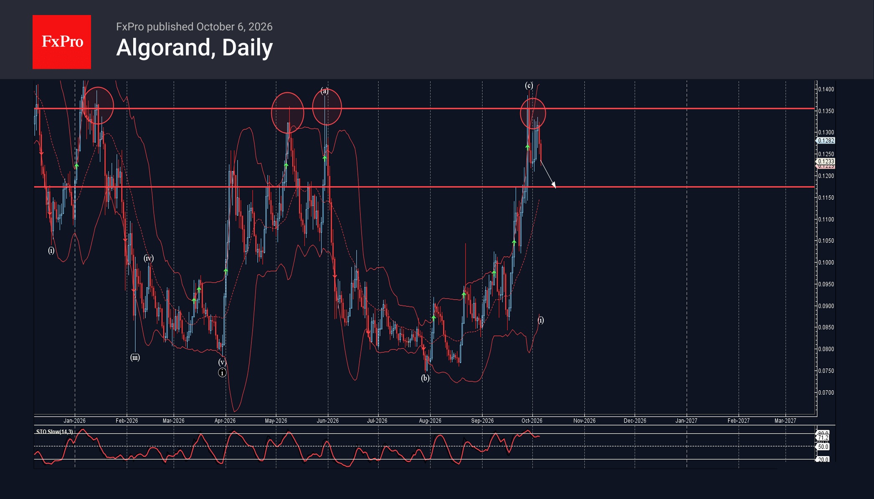
Task: Click the 0.1282 price tag on axis
Action: point(826,141)
